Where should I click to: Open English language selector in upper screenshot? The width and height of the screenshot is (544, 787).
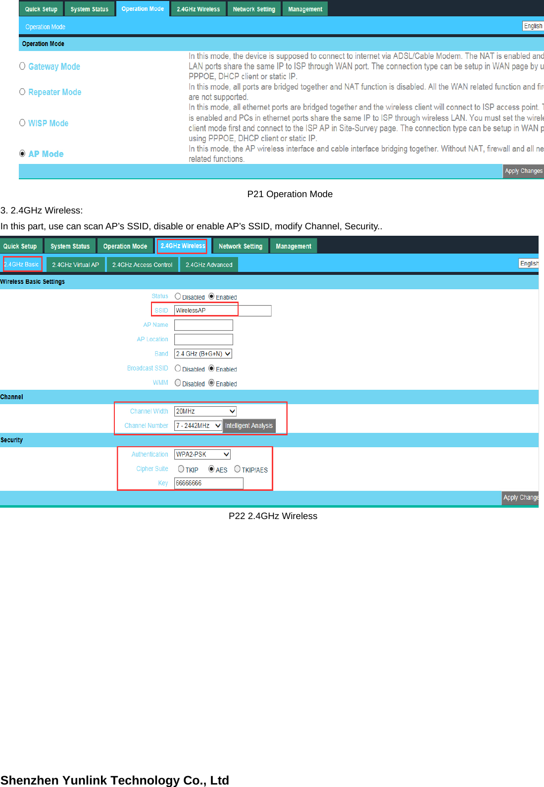(x=533, y=26)
